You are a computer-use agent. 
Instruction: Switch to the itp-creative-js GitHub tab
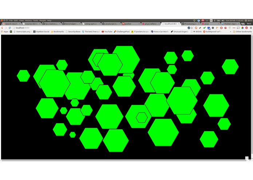(x=51, y=24)
